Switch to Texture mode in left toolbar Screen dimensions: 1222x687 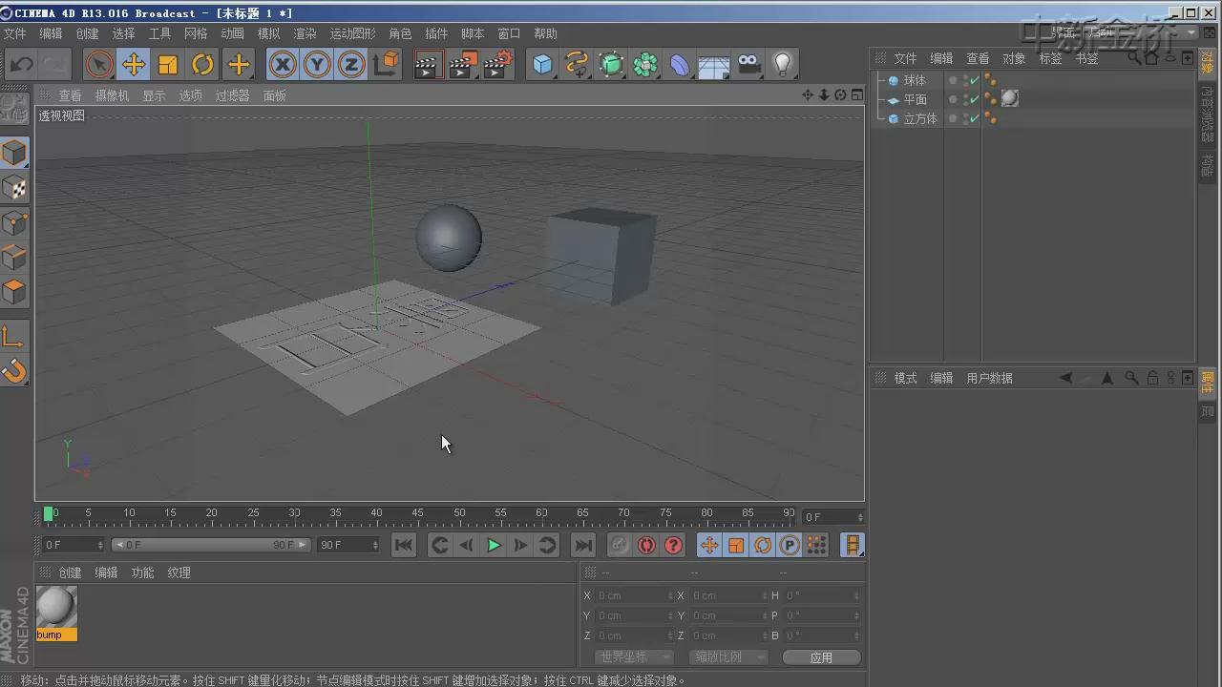[14, 188]
